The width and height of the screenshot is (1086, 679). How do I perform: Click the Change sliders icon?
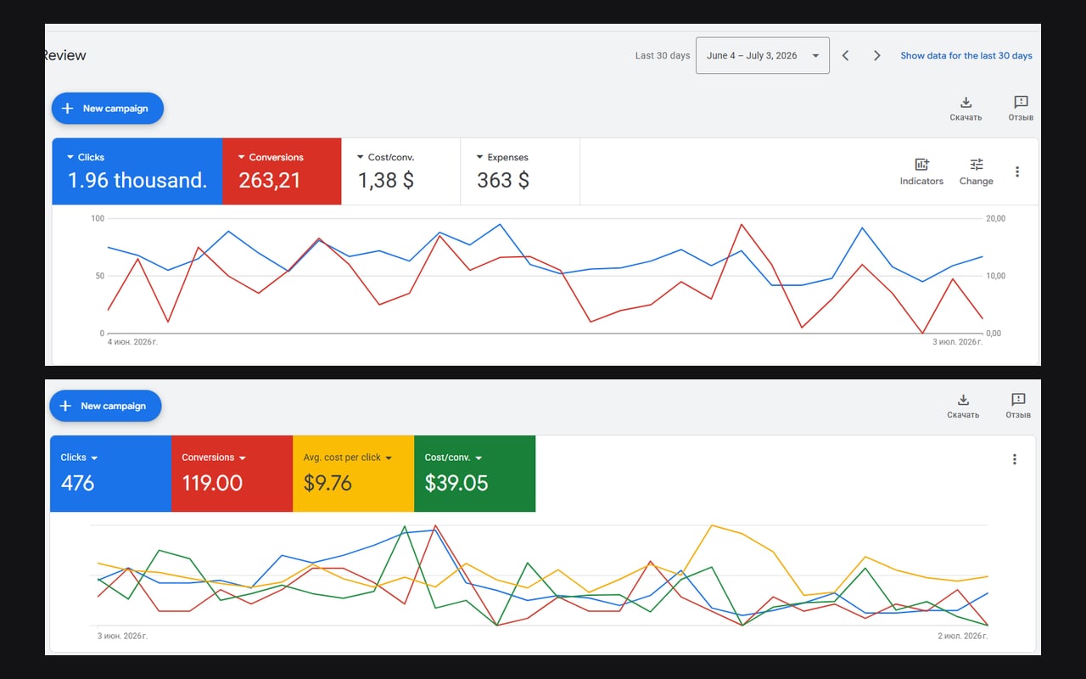tap(977, 165)
